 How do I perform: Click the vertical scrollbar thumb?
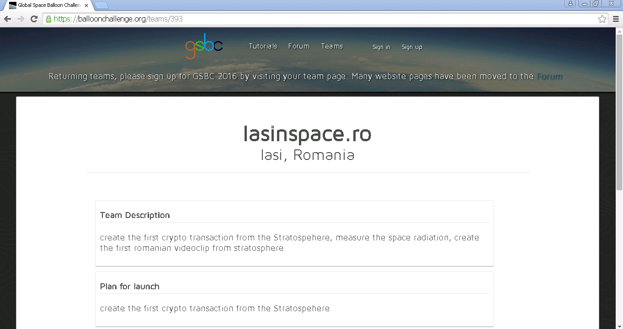[619, 112]
